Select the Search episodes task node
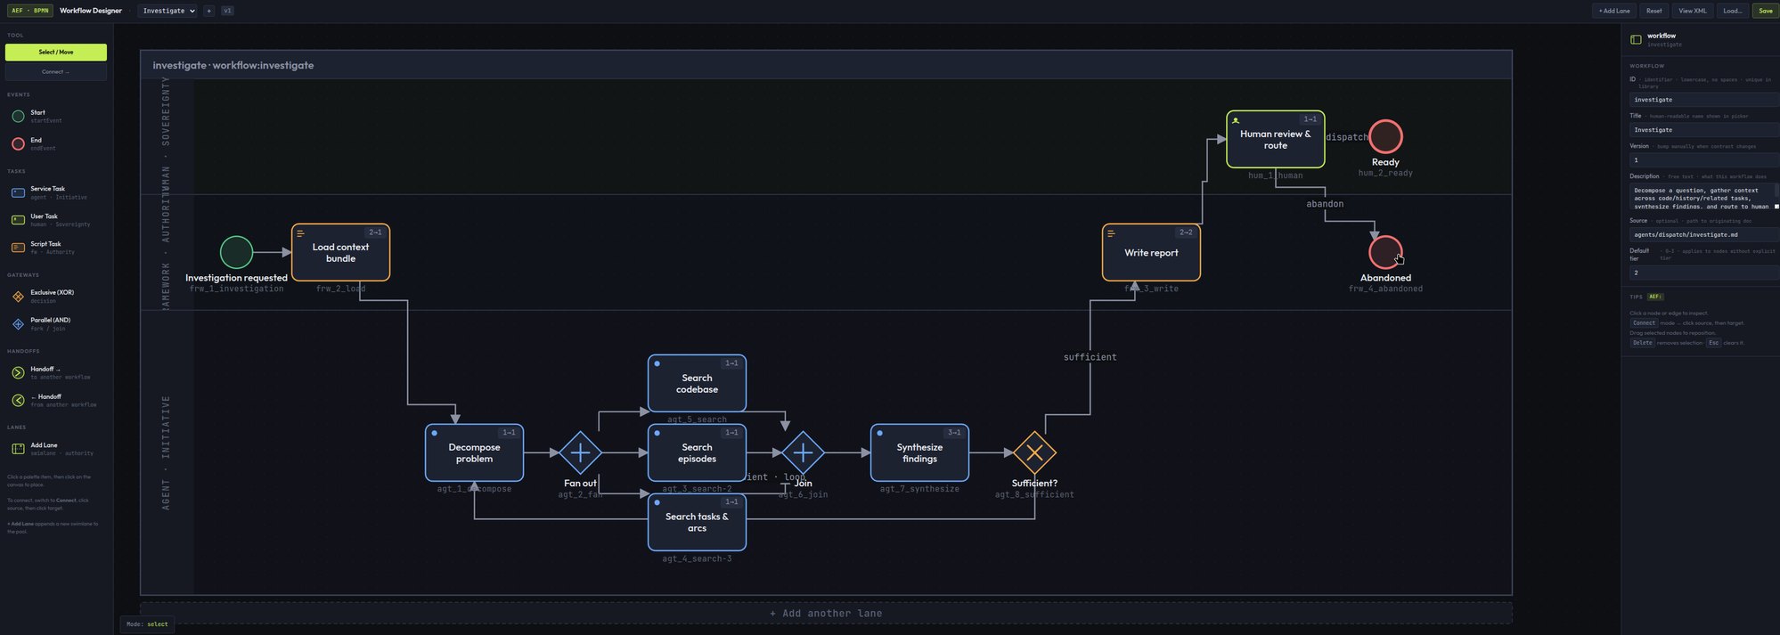 (697, 452)
